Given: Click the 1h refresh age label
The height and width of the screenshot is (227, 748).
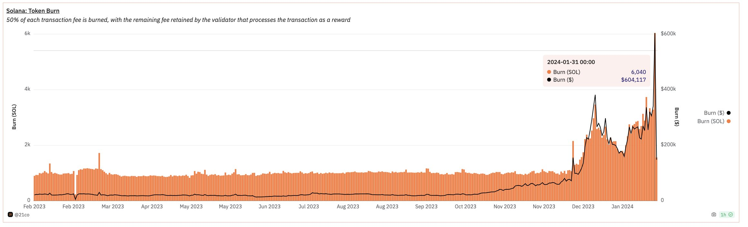Looking at the screenshot, I should pos(723,215).
